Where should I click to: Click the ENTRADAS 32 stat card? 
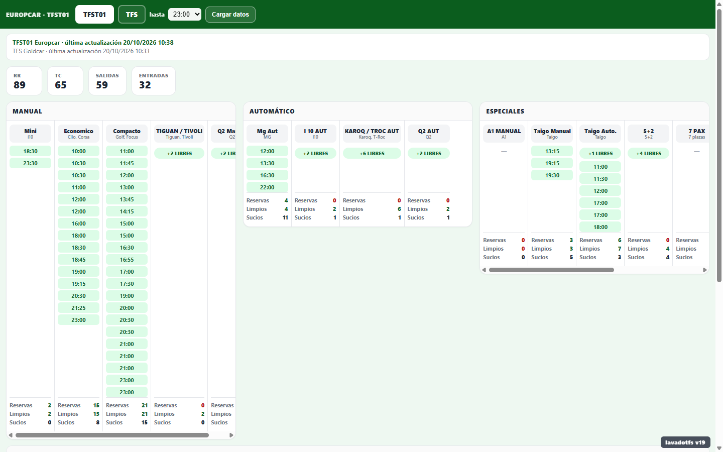[154, 81]
